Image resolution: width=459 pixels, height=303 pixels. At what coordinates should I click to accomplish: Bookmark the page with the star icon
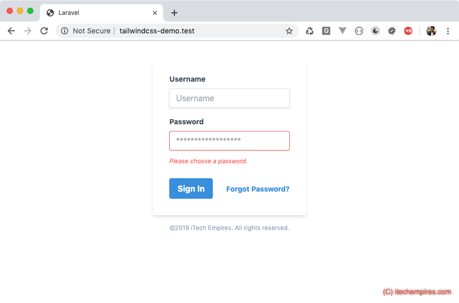pos(289,31)
